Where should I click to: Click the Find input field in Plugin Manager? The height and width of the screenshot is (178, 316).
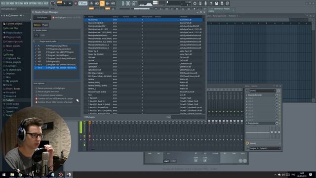[x=188, y=117]
